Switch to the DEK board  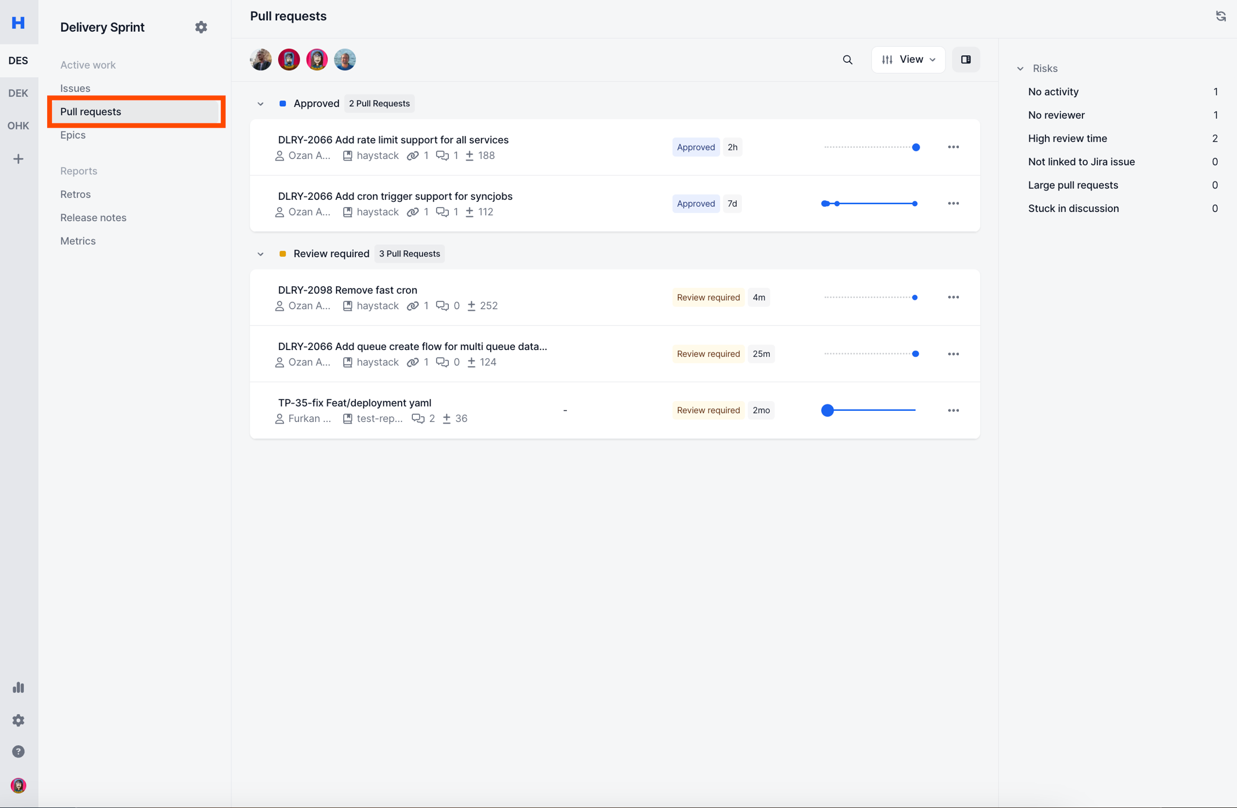click(18, 93)
